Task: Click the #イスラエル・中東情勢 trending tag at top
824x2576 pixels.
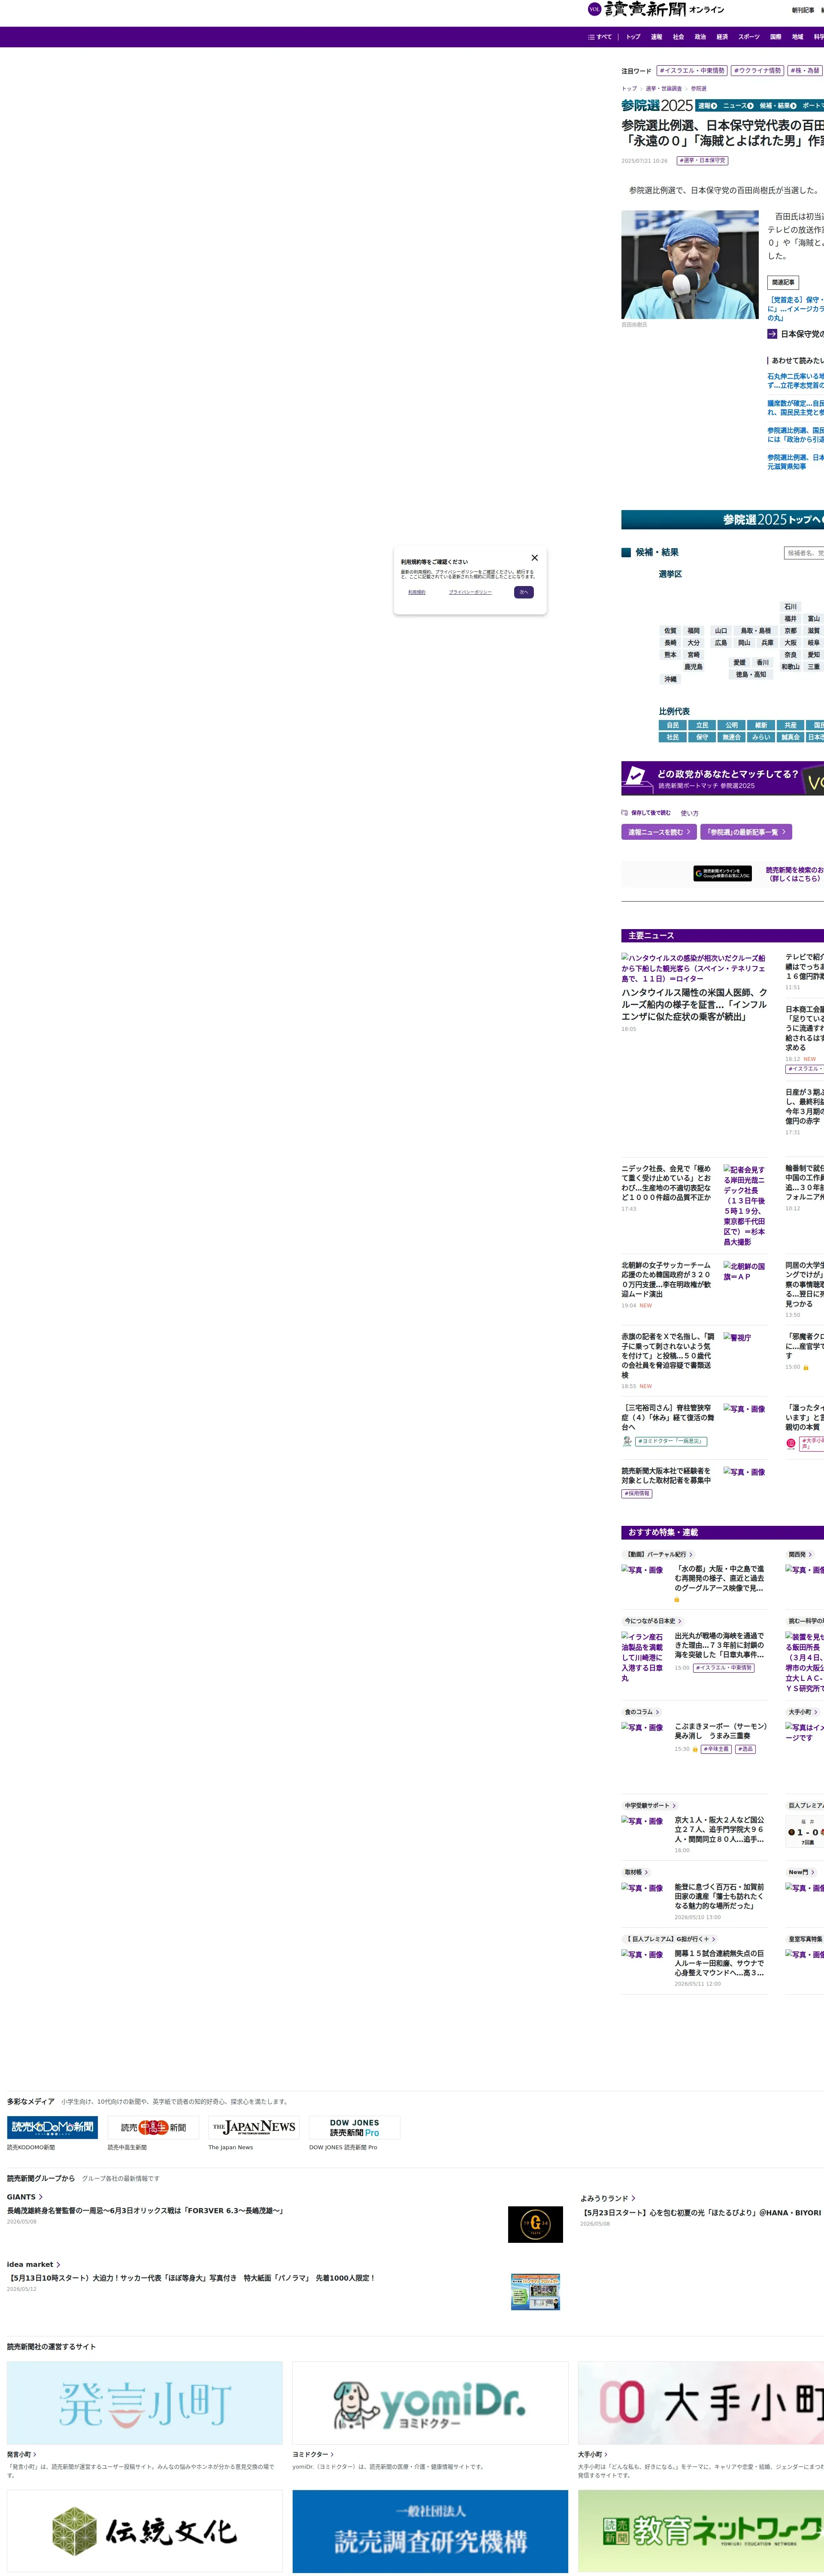Action: [692, 71]
